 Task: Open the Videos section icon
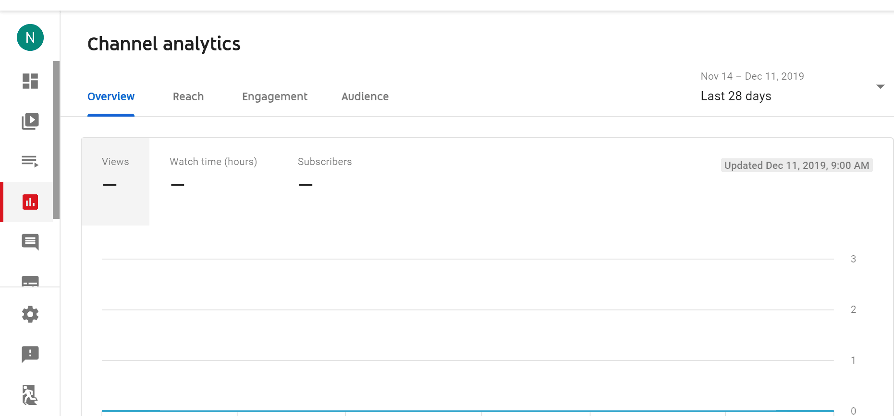click(30, 121)
